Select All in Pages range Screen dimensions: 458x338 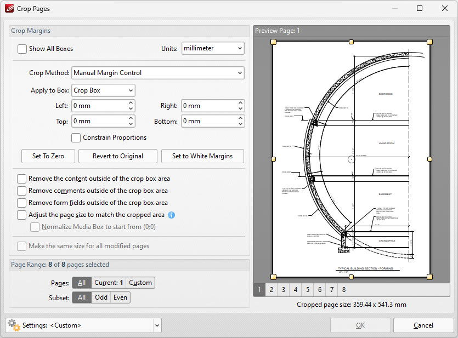(x=82, y=283)
